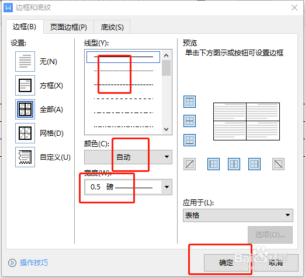
Task: Select the wide-gap dashed line style
Action: tap(123, 98)
